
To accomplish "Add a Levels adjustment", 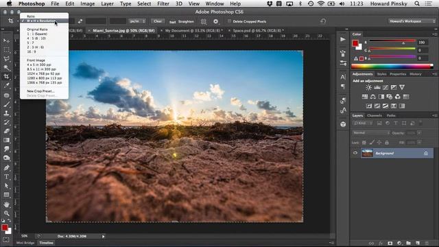I will pos(377,87).
